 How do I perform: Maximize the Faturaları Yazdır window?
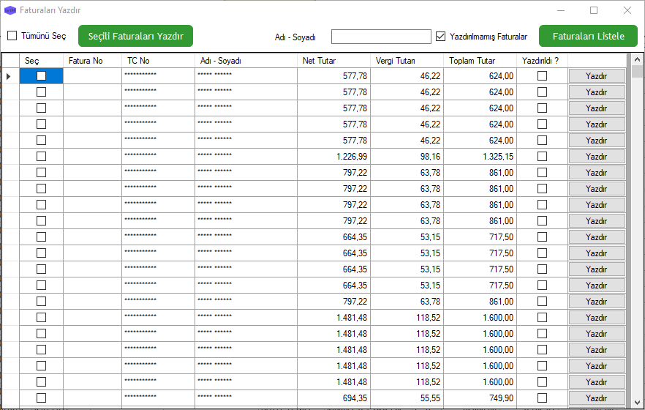(594, 10)
